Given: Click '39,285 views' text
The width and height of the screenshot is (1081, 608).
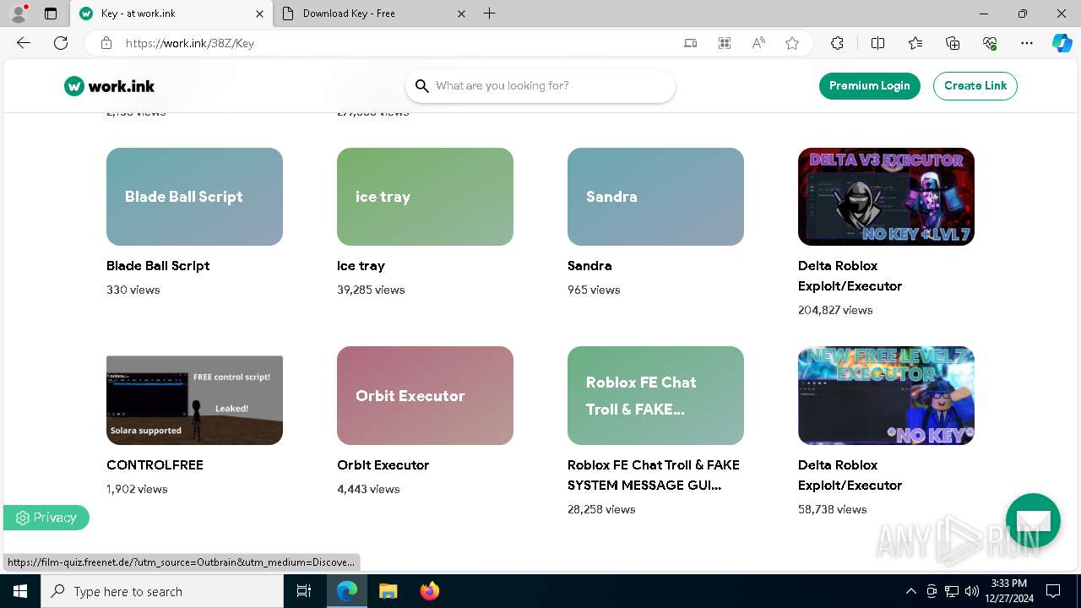Looking at the screenshot, I should [x=371, y=290].
